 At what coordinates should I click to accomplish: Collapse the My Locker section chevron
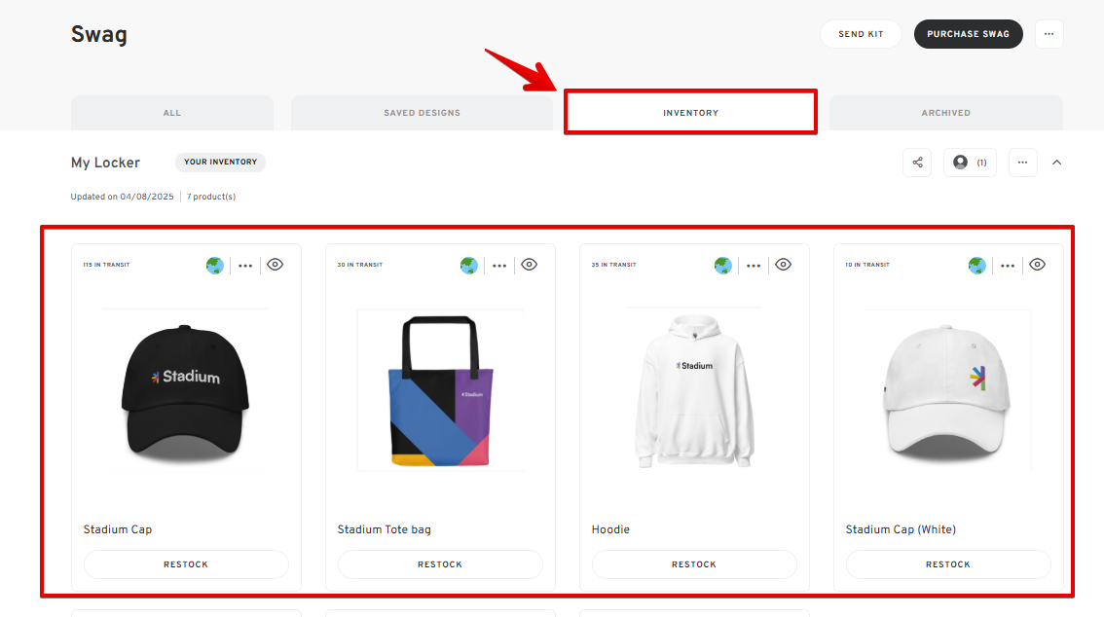[x=1057, y=163]
